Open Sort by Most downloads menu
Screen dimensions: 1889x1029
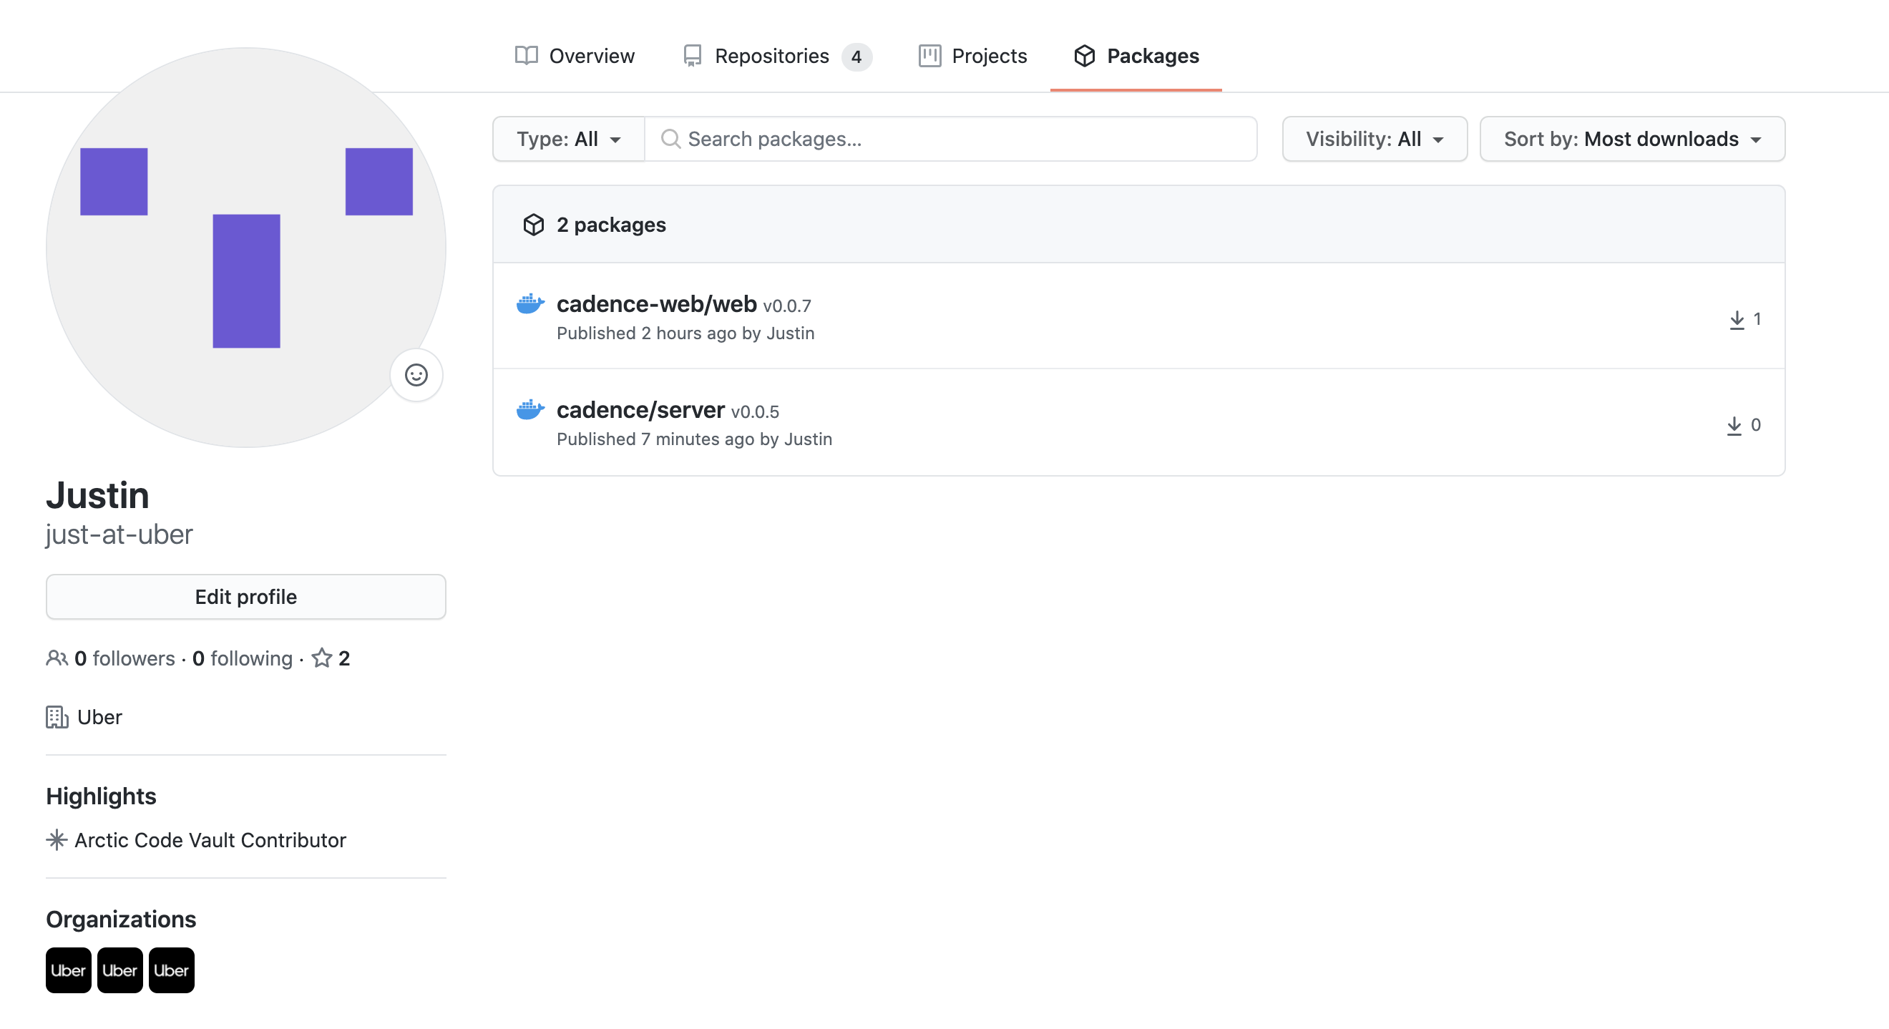coord(1631,139)
